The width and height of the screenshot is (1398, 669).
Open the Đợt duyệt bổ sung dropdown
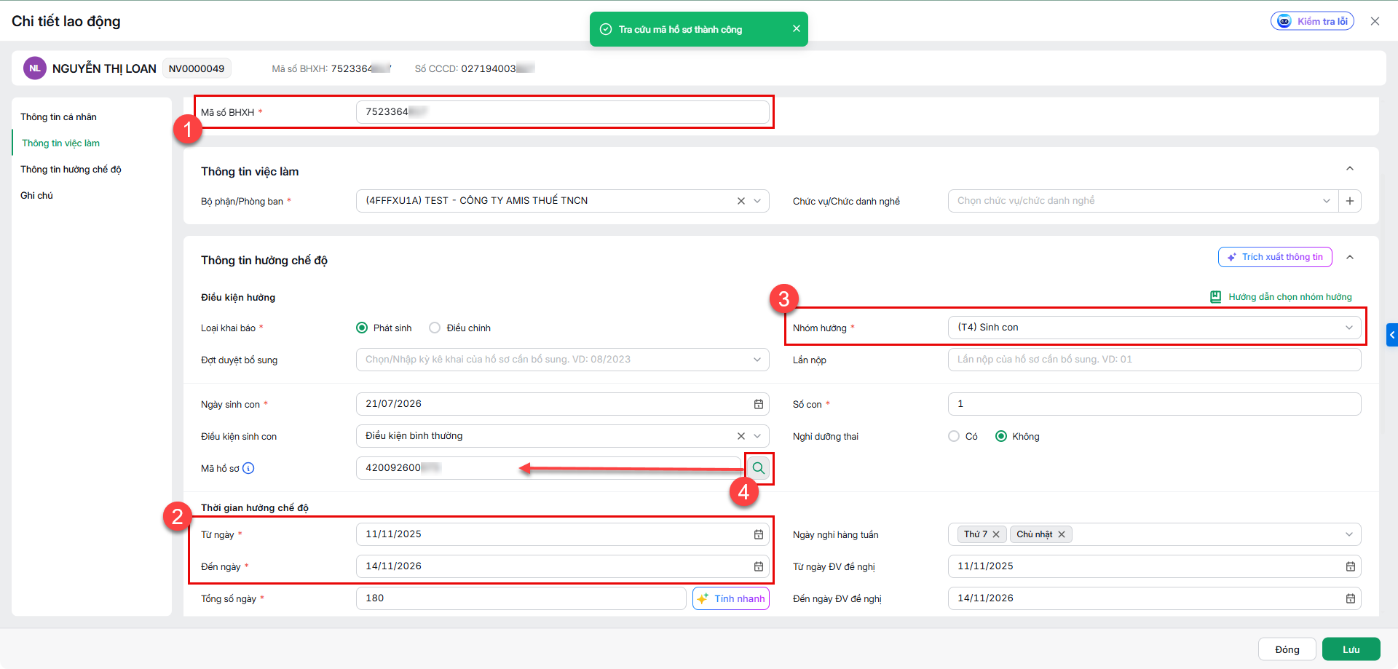(x=757, y=360)
